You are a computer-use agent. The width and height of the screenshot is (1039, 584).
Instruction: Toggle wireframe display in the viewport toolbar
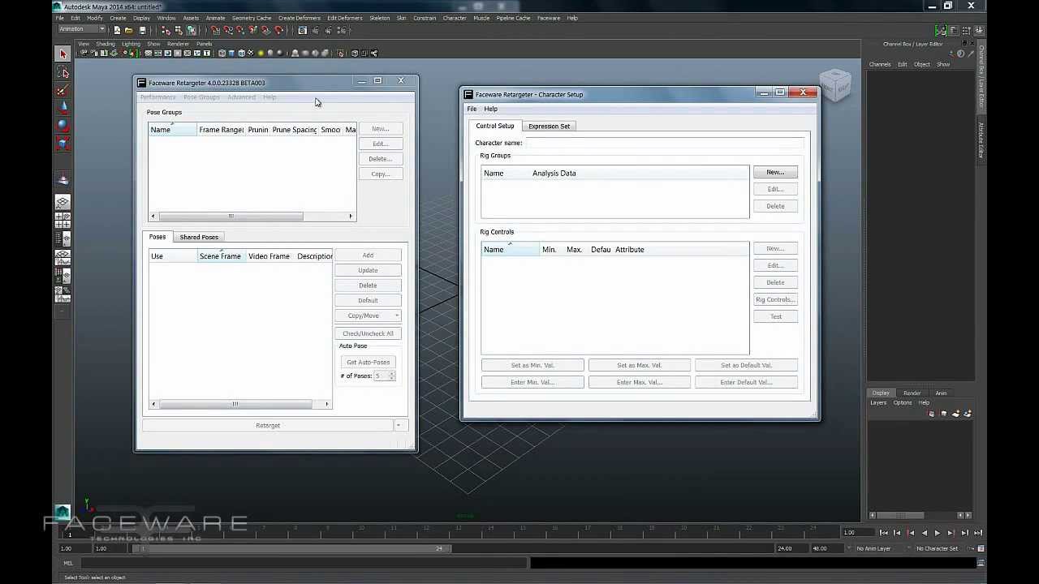coord(221,54)
